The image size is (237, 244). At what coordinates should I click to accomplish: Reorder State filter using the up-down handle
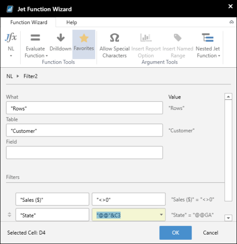coord(9,215)
